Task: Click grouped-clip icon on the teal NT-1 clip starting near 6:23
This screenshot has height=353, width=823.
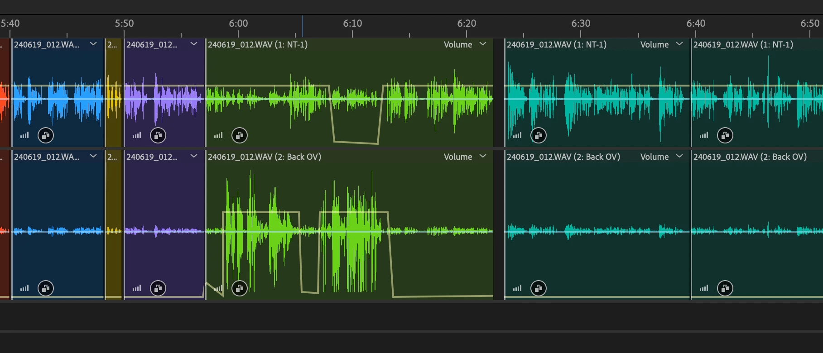Action: [539, 135]
